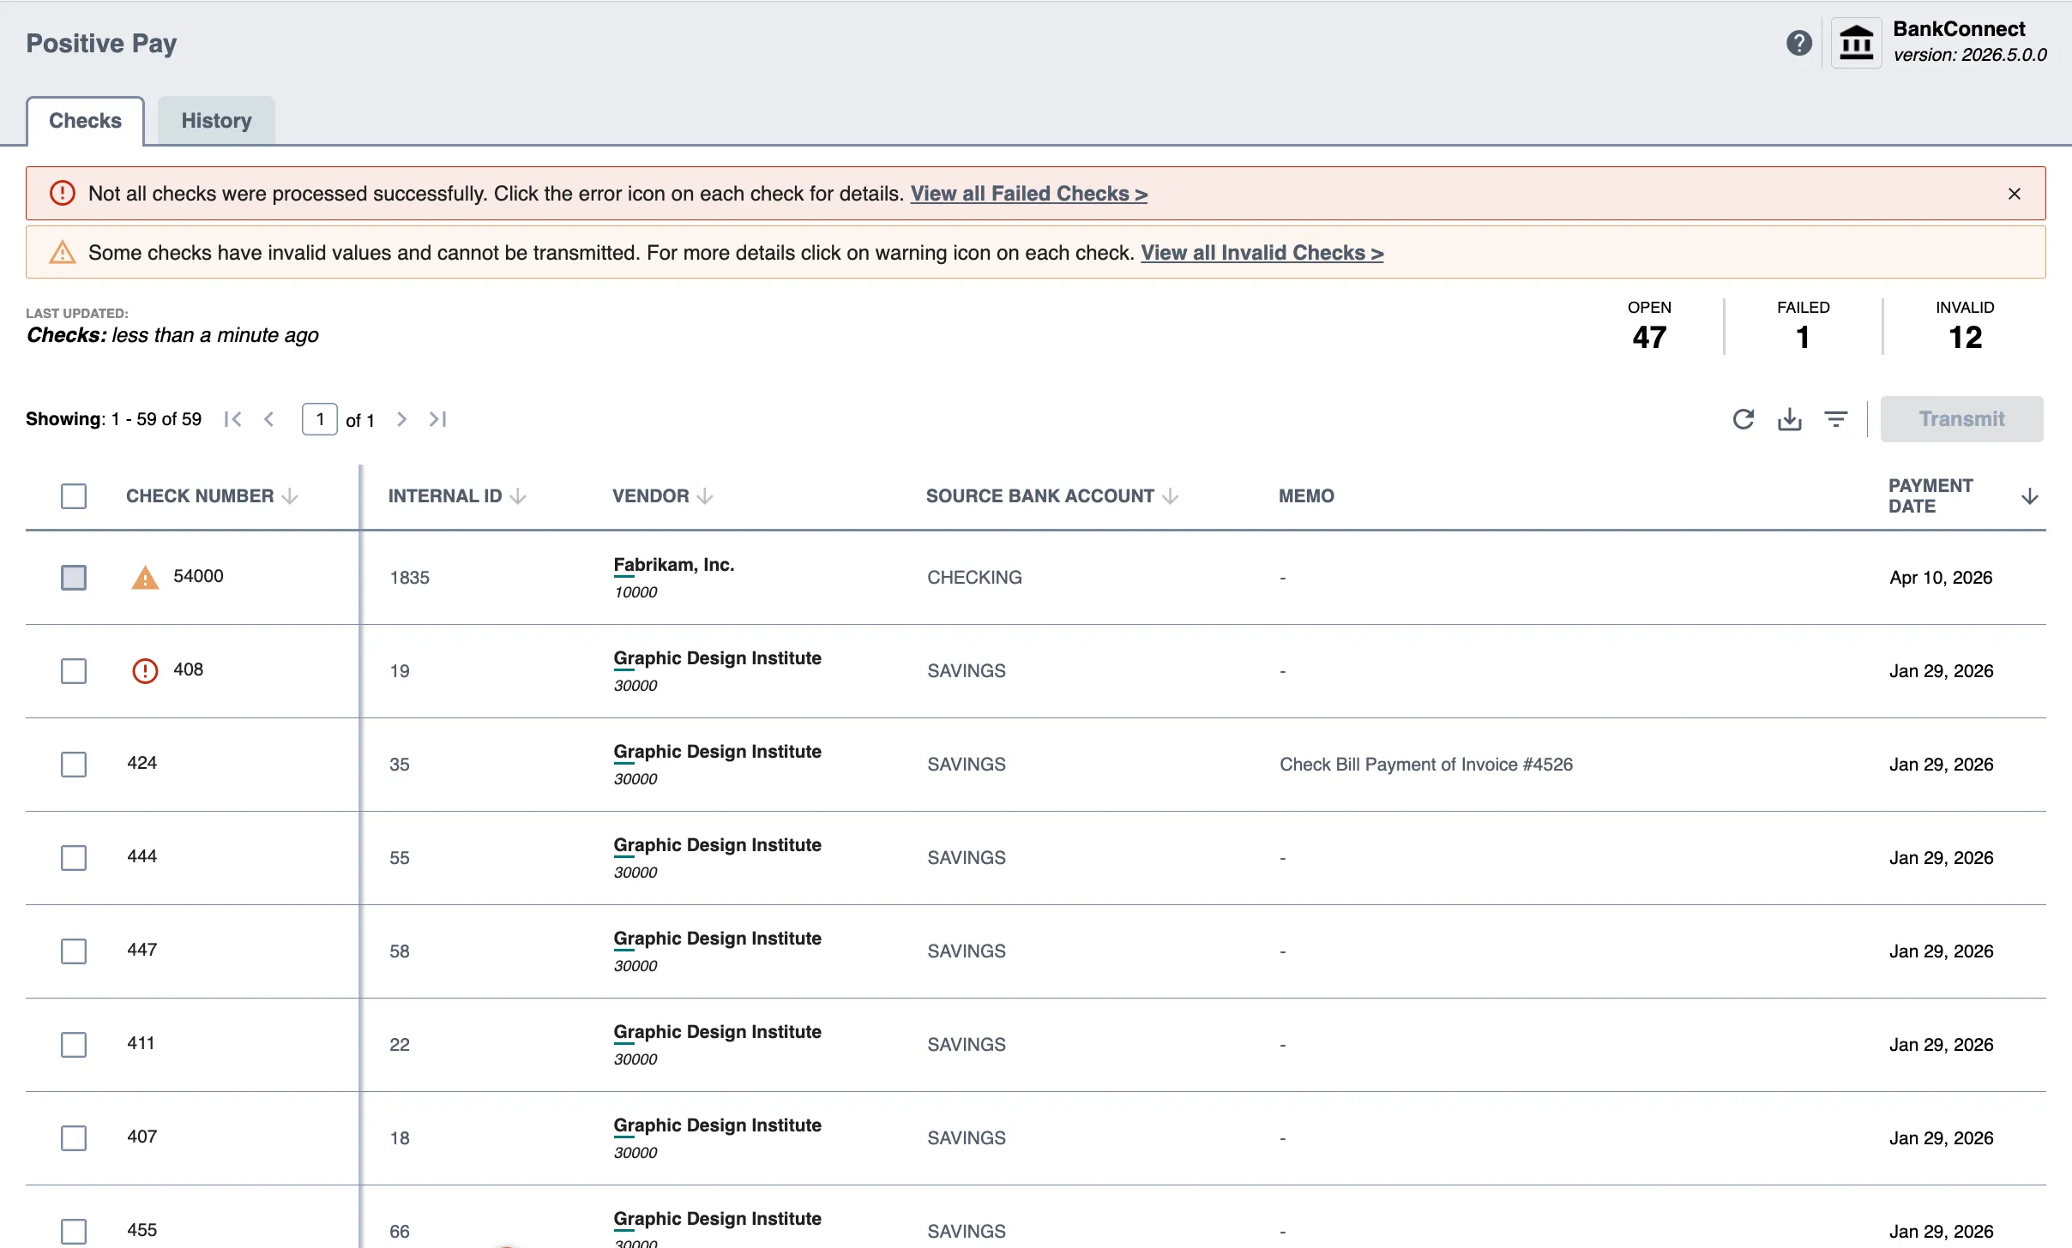This screenshot has height=1248, width=2072.
Task: Refresh the checks list
Action: tap(1744, 419)
